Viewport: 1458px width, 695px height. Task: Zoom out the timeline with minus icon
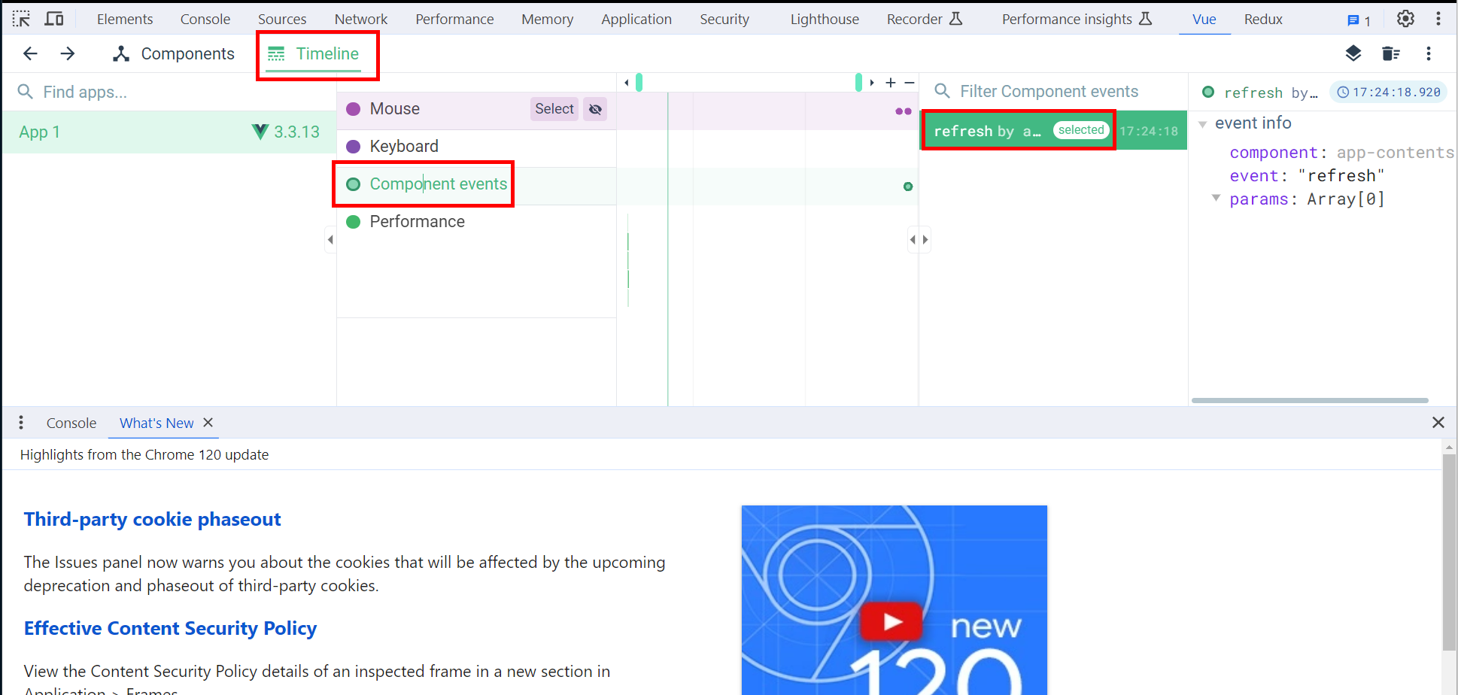pos(910,83)
